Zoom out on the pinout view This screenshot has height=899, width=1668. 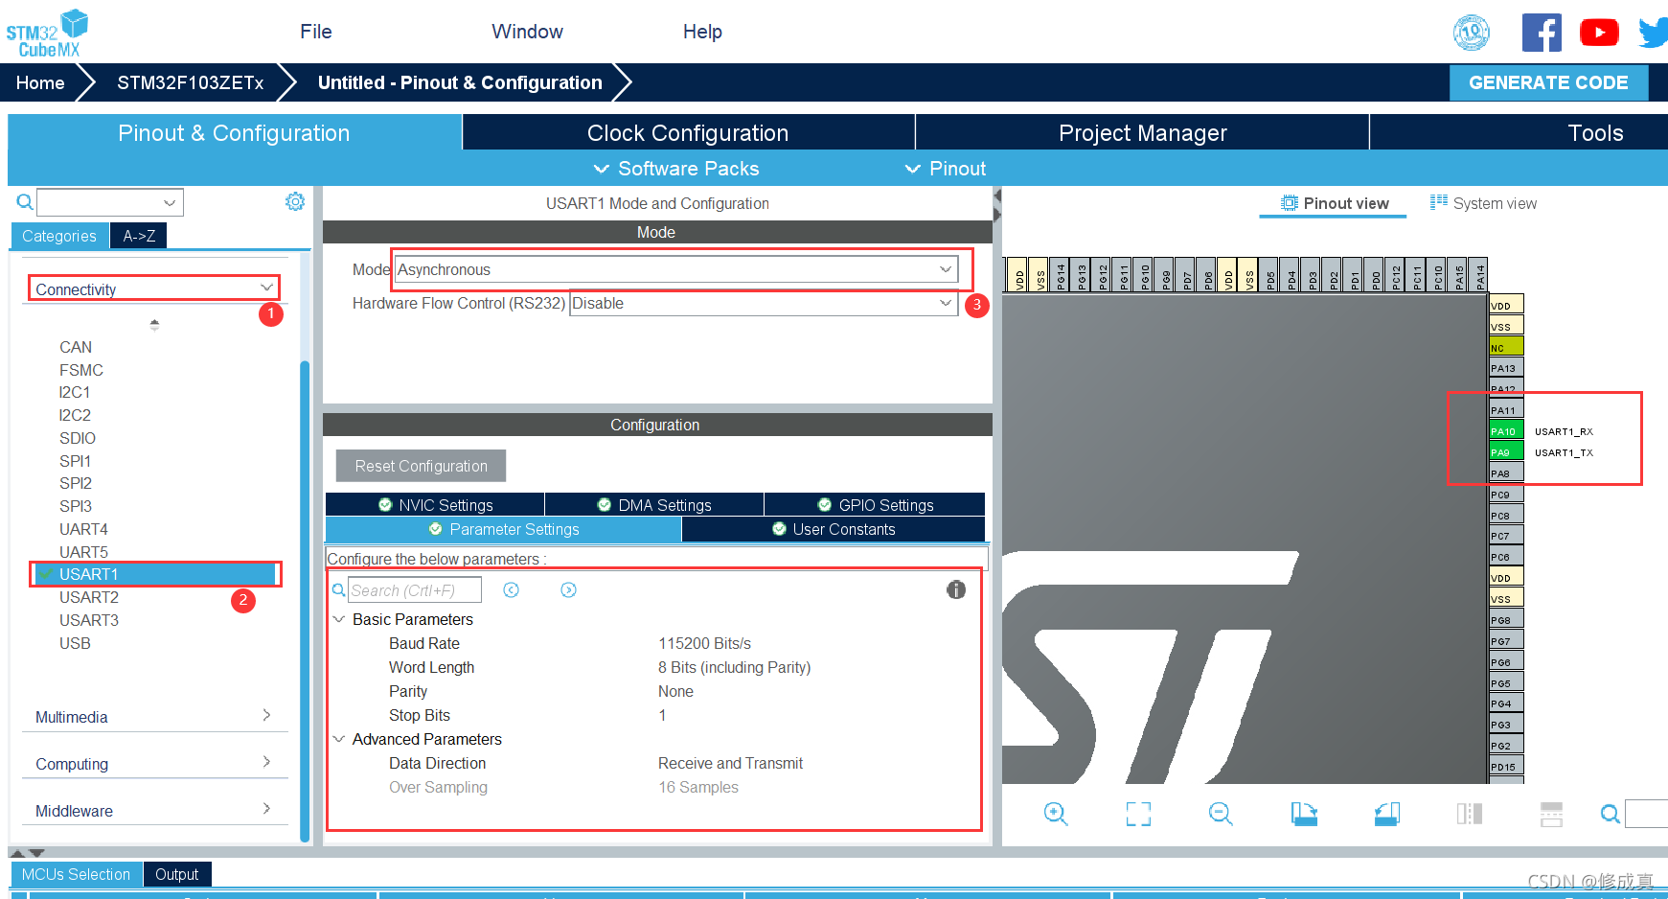tap(1221, 814)
